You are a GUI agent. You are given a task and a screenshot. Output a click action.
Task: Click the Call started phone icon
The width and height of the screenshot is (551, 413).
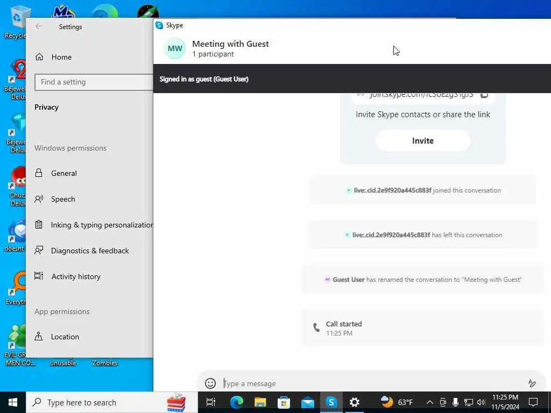[316, 327]
